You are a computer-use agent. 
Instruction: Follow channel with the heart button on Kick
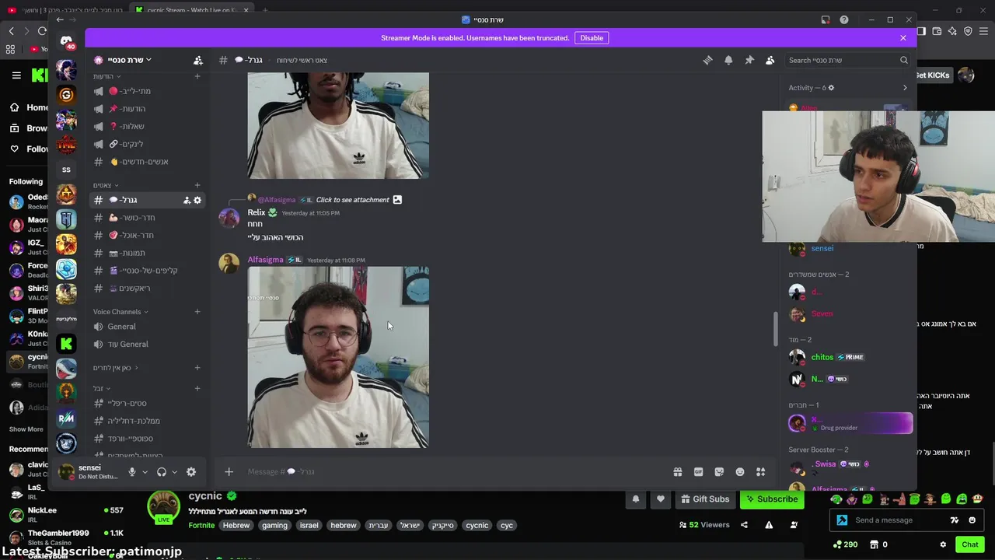661,499
